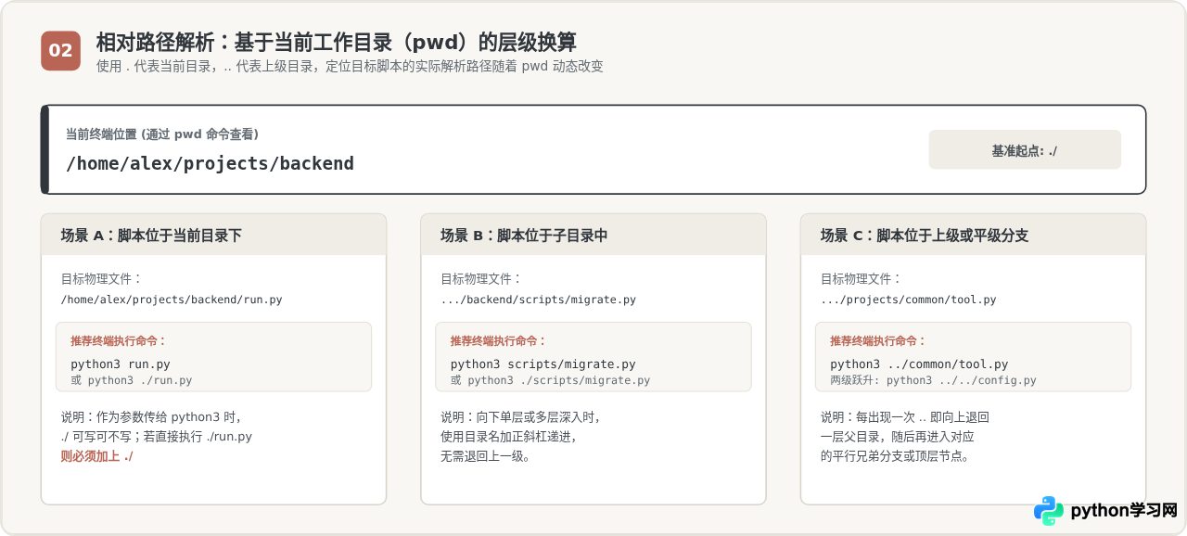1187x536 pixels.
Task: Click the 基准起点: ./ badge
Action: (x=1025, y=150)
